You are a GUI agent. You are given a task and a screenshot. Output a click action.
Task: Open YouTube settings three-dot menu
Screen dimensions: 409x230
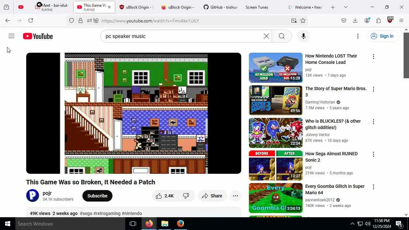pyautogui.click(x=358, y=36)
